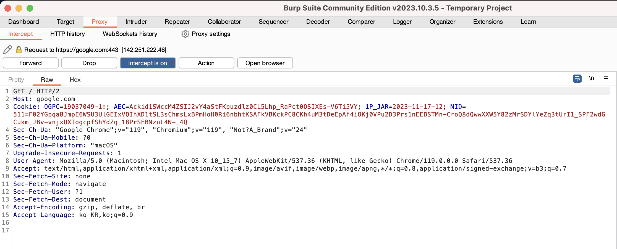Click the padlock HTTPS icon
Image resolution: width=617 pixels, height=249 pixels.
[19, 50]
